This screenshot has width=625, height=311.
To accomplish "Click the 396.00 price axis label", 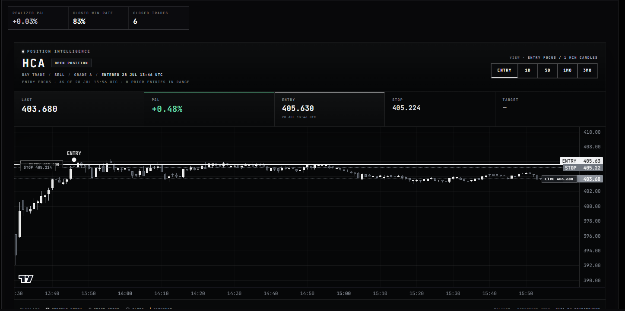I will coord(592,236).
